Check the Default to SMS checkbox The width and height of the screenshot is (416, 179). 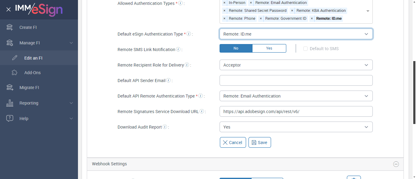[305, 49]
